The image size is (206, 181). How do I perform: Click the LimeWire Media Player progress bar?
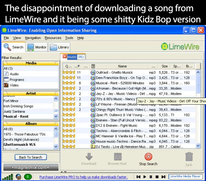pos(186,176)
